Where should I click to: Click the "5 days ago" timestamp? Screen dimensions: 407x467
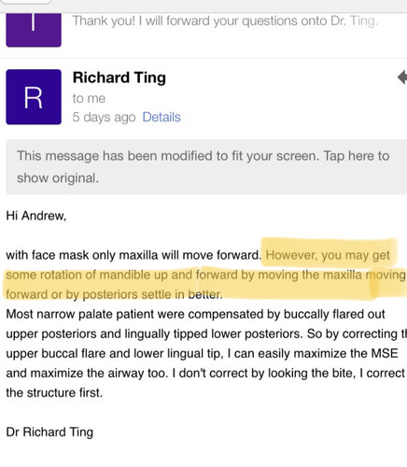click(x=104, y=118)
